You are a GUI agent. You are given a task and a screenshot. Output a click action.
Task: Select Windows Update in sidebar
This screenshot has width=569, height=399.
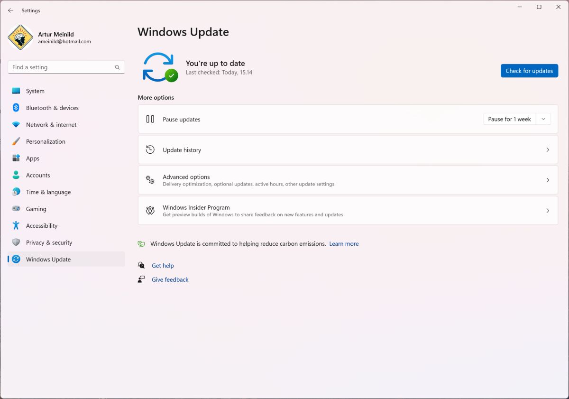66,259
